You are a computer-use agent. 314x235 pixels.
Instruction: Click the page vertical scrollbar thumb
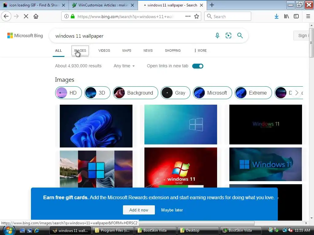point(312,43)
